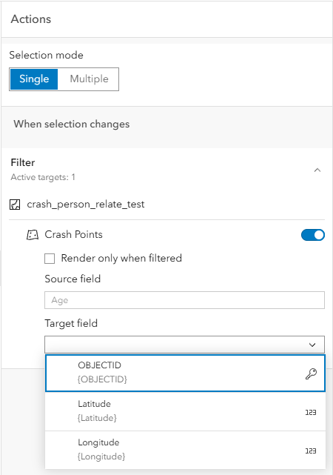Check Render only when filtered
333x475 pixels.
click(x=50, y=259)
